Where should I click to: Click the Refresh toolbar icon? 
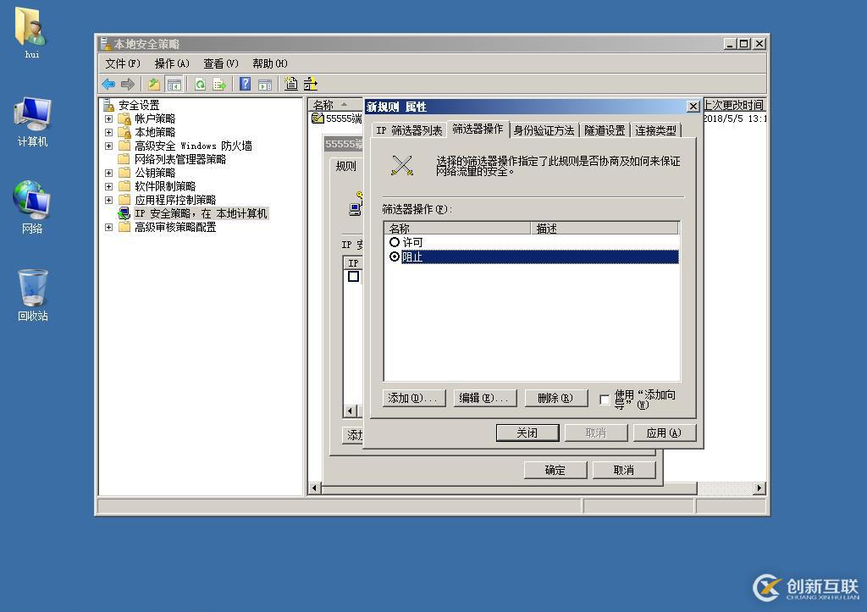pyautogui.click(x=200, y=84)
